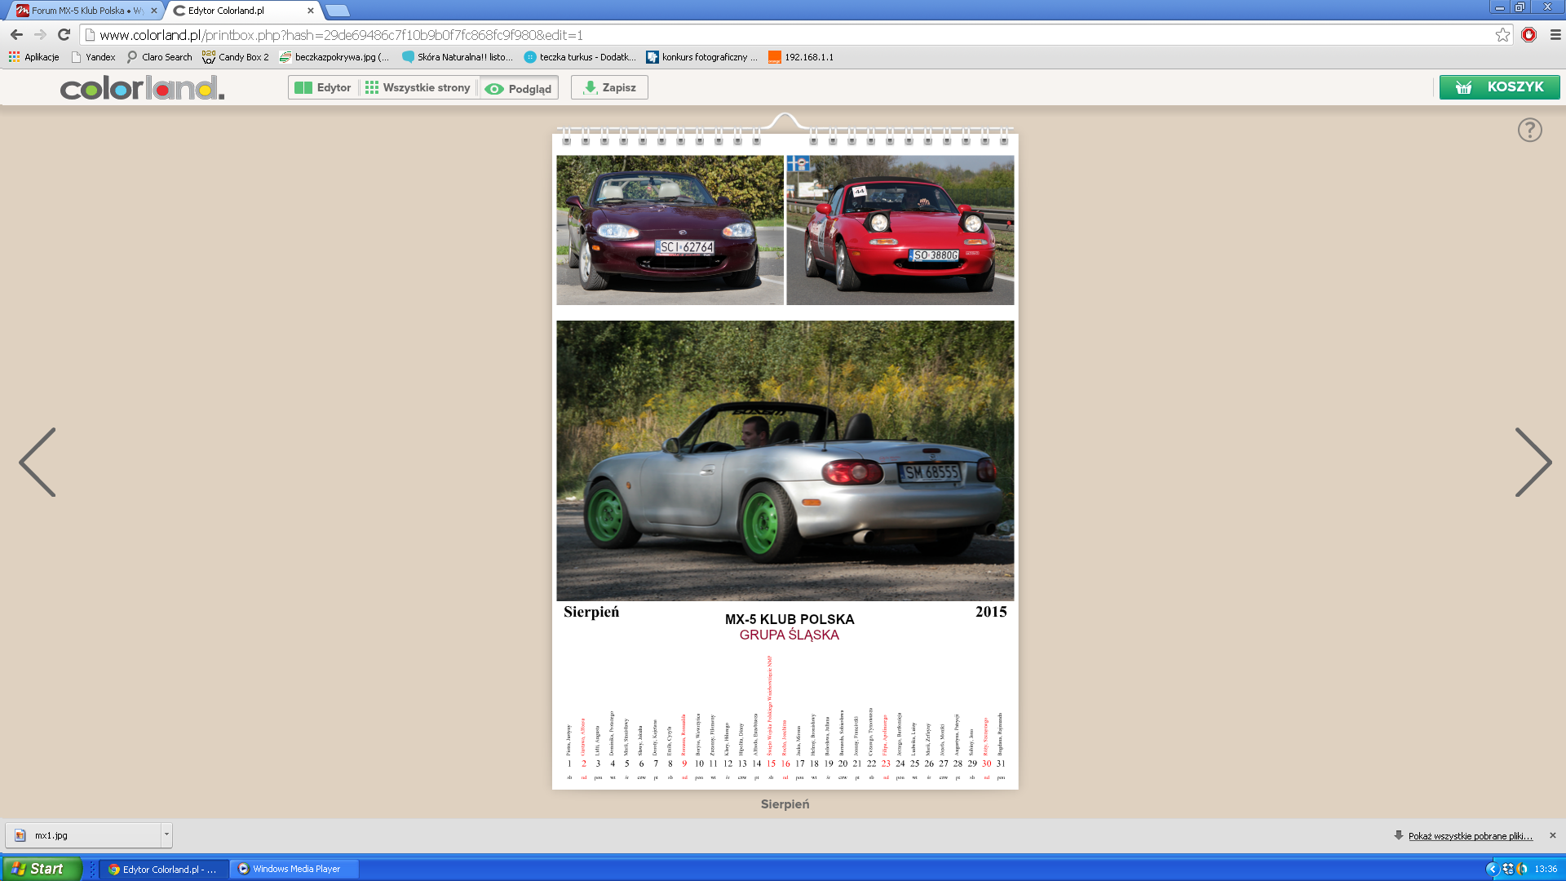1566x881 pixels.
Task: Select the silver MX-5 calendar photo
Action: (785, 461)
